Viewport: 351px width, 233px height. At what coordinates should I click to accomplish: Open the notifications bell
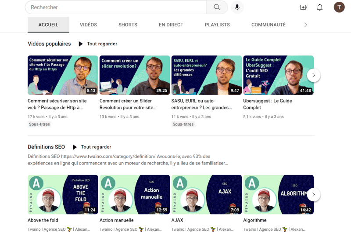click(x=320, y=7)
